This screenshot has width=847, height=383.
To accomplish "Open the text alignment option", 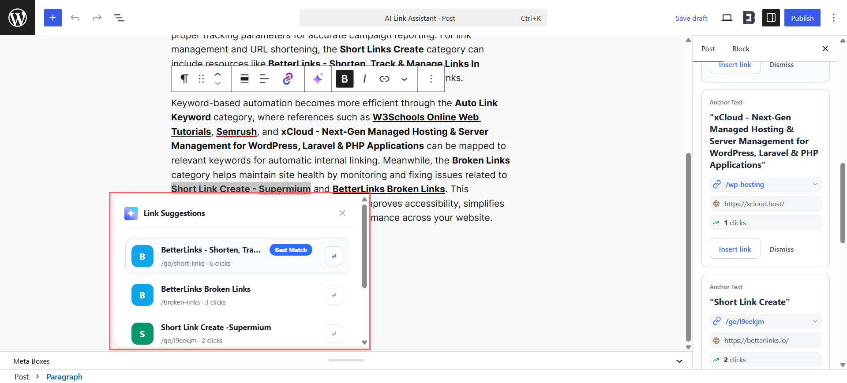I will coord(264,79).
